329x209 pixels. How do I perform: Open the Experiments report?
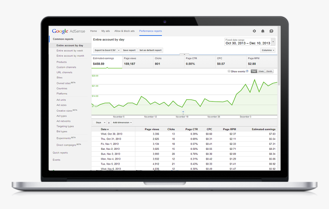tap(66, 138)
